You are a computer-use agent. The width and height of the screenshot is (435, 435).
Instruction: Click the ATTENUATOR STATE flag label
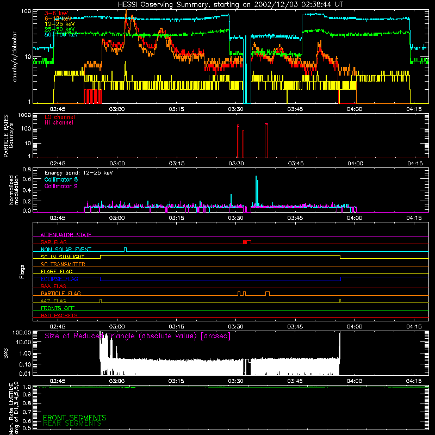click(66, 235)
